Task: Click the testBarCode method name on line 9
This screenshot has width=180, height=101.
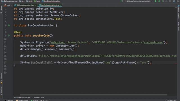Action: [x=41, y=36]
